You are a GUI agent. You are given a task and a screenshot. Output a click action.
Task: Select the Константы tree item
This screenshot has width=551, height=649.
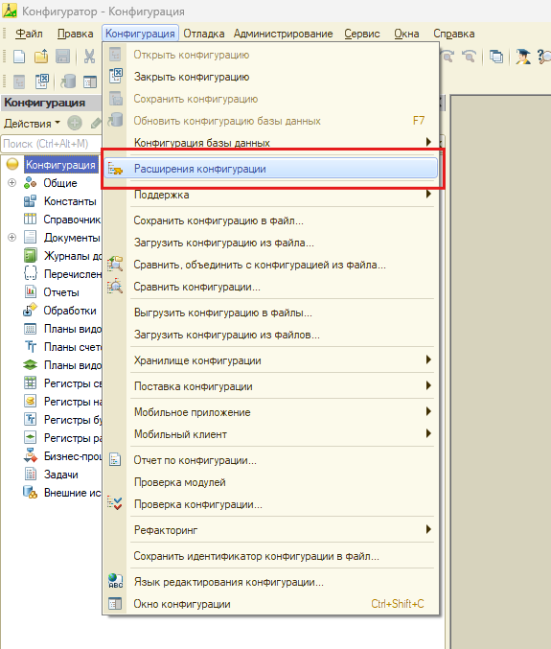[x=70, y=201]
